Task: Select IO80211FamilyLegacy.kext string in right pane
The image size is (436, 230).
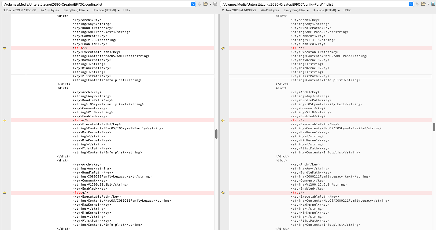Action: click(x=330, y=177)
